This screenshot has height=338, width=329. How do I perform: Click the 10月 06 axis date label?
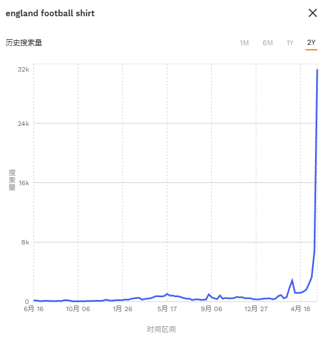point(78,309)
